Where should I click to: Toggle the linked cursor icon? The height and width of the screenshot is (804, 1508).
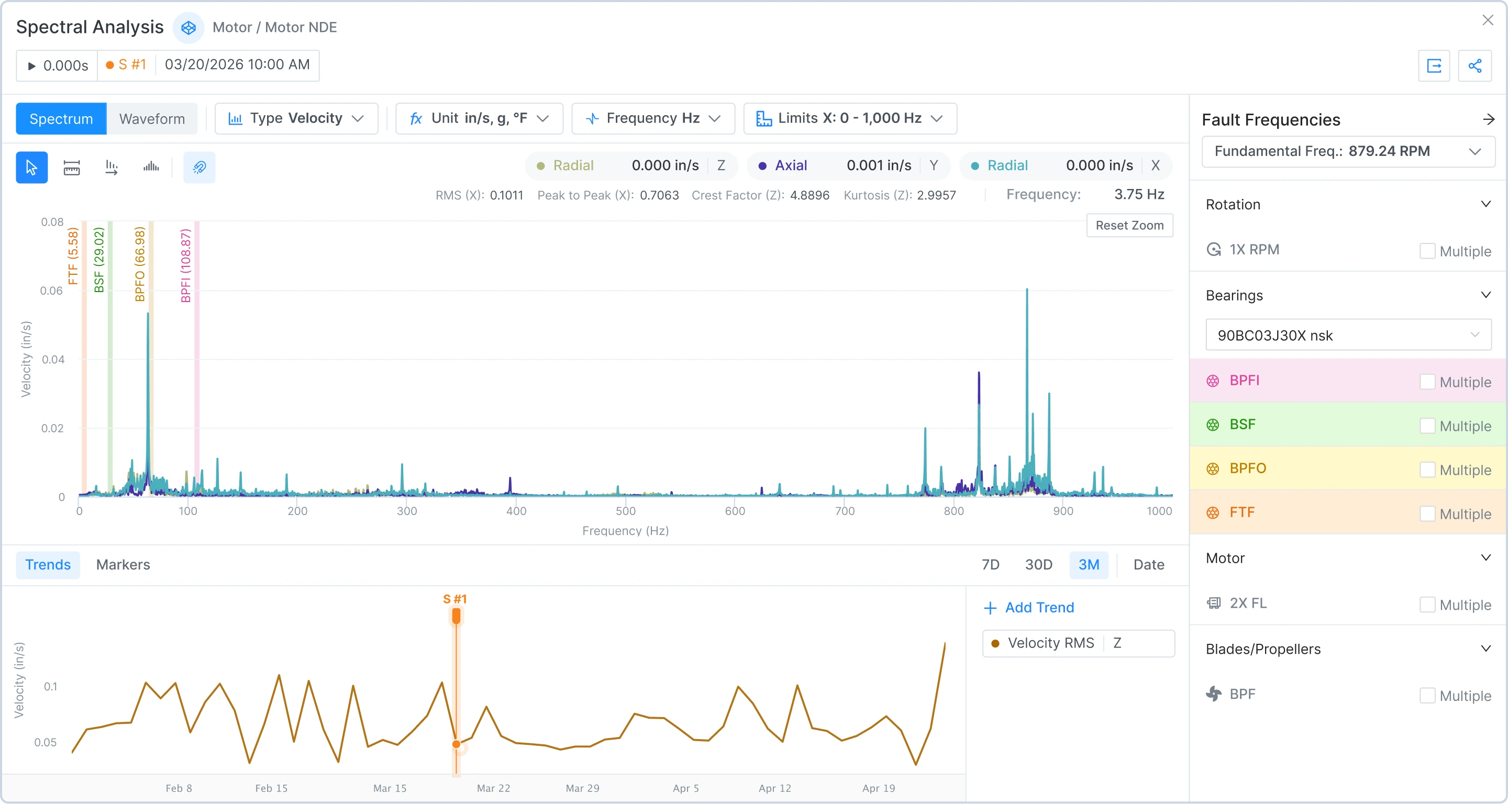point(199,167)
